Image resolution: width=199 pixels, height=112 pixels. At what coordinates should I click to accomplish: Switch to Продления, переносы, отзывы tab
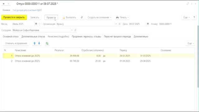(x=86, y=37)
